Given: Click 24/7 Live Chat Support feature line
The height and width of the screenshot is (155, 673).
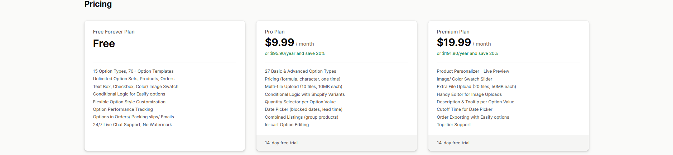Looking at the screenshot, I should click(x=132, y=125).
